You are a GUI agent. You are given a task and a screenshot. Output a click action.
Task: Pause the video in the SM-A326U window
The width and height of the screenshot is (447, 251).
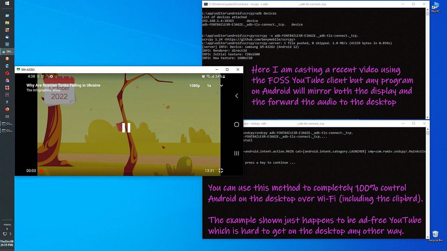[126, 128]
